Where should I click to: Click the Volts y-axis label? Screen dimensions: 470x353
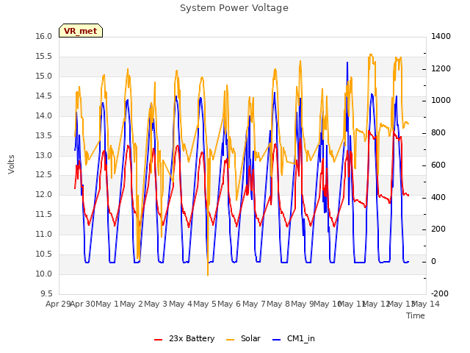click(12, 165)
